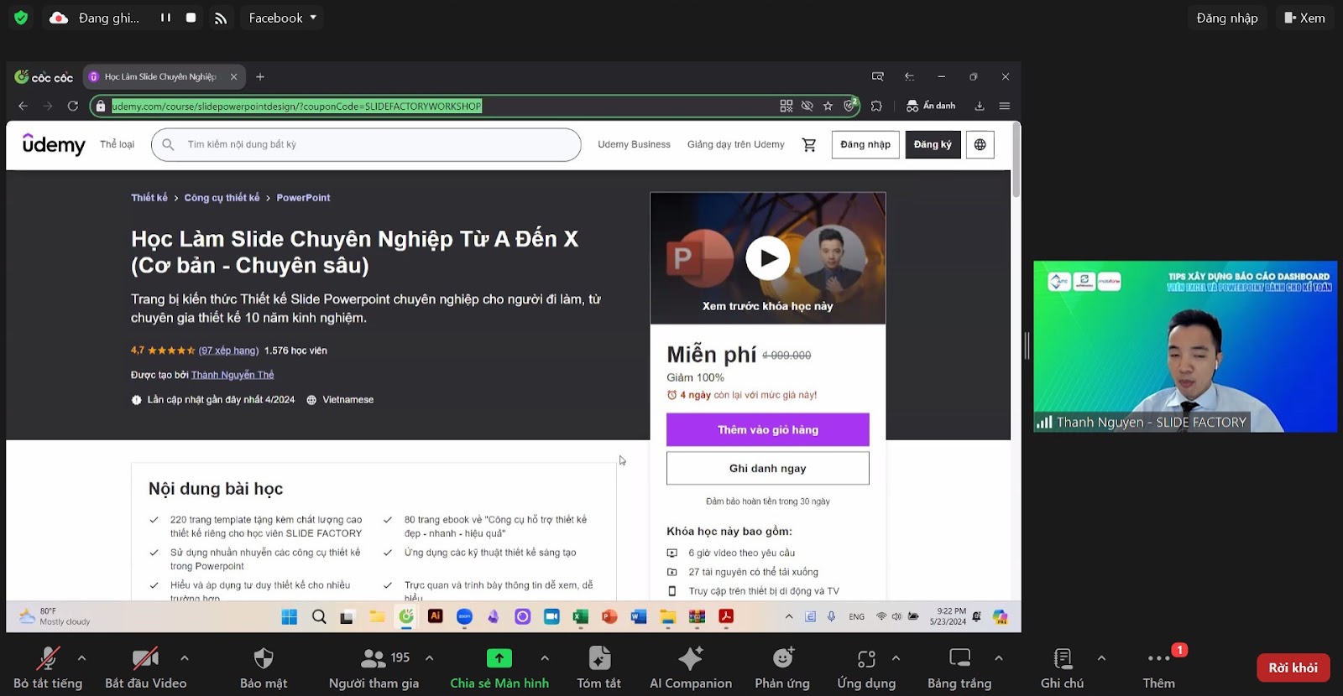Screen dimensions: 1343x696
Task: Go back in browser
Action: click(23, 106)
